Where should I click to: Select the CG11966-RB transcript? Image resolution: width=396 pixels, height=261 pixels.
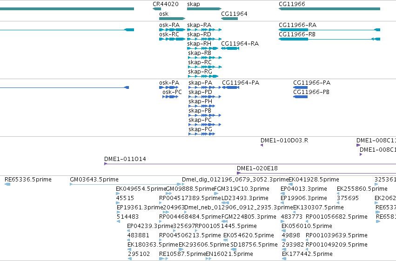click(329, 39)
